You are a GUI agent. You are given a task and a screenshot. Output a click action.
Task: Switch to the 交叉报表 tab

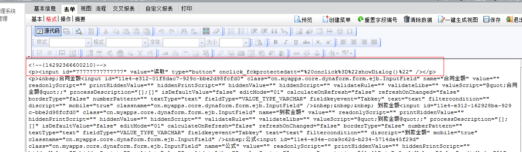pyautogui.click(x=124, y=8)
